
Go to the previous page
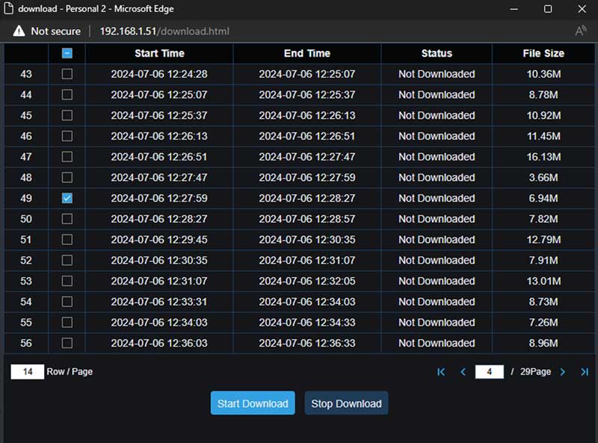(x=463, y=372)
